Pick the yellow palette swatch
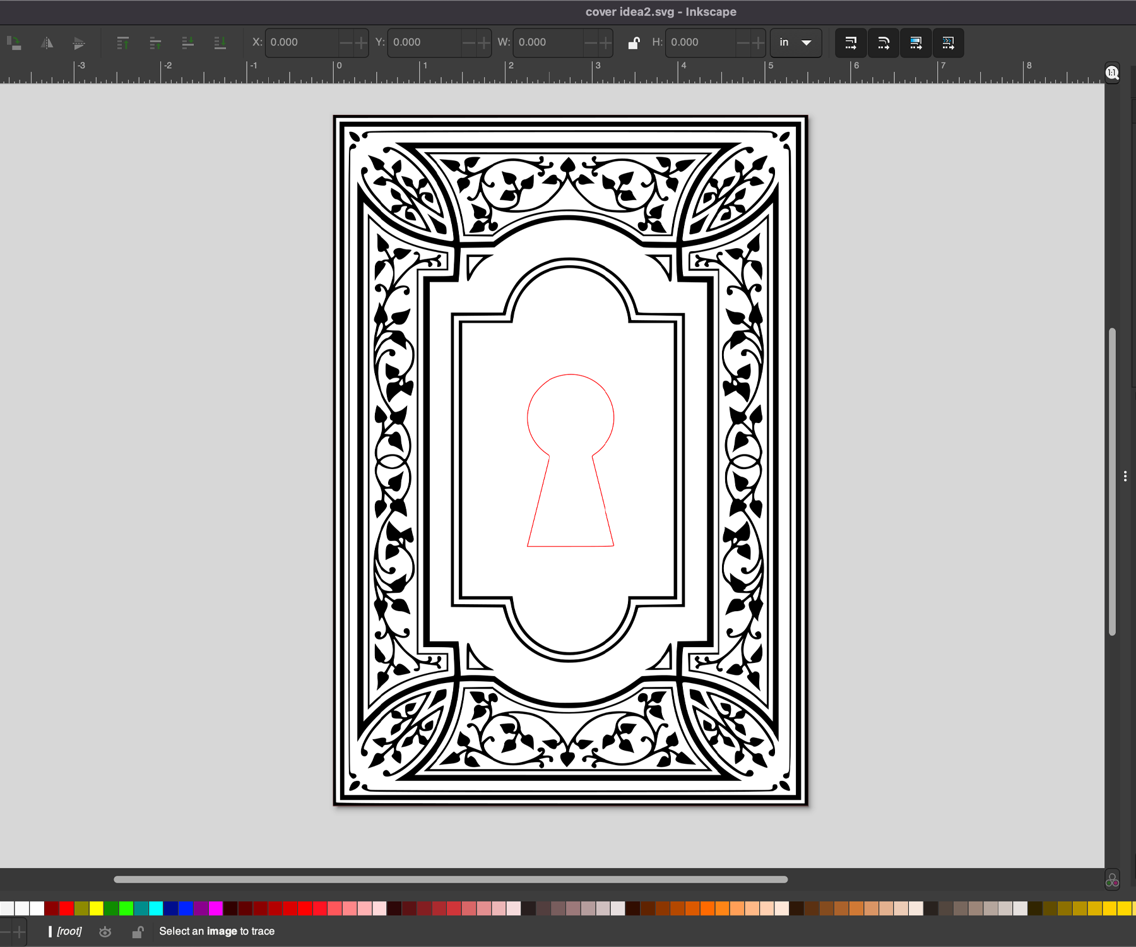Screen dimensions: 1136x947 [x=96, y=908]
